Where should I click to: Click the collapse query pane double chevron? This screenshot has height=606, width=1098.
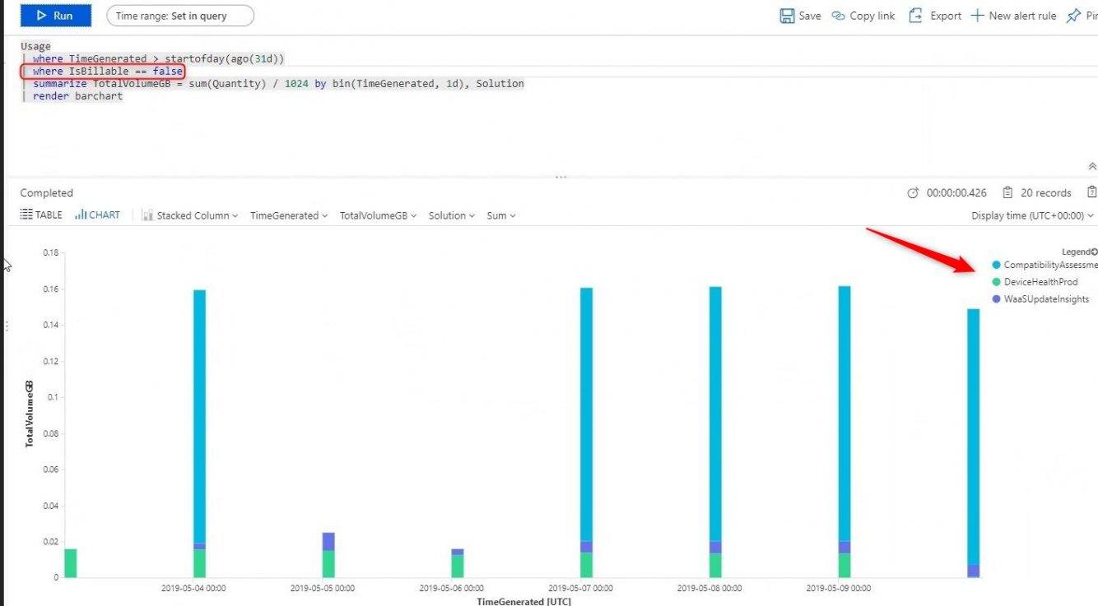[x=1092, y=164]
